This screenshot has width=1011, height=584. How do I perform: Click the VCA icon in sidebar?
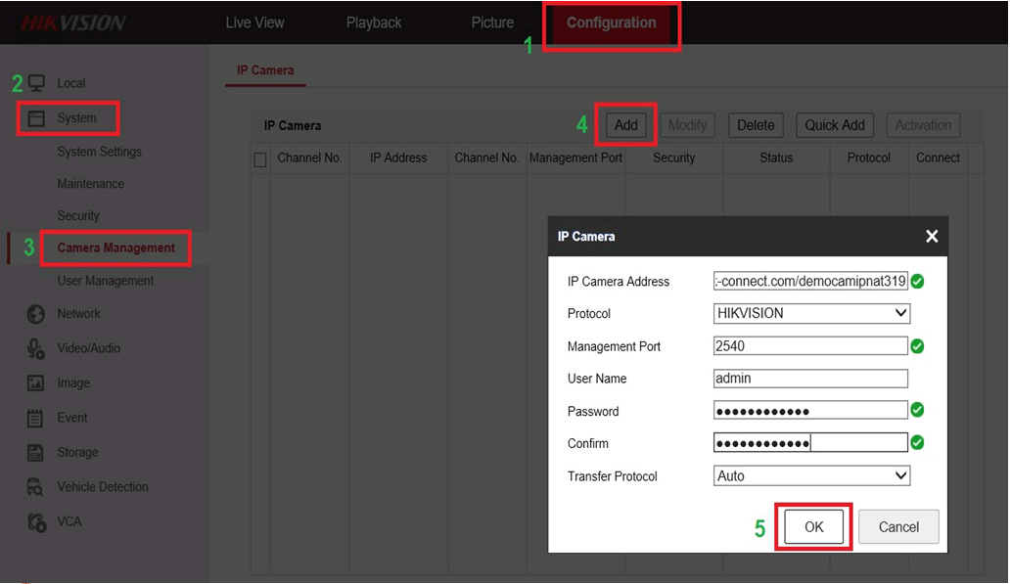(x=37, y=522)
